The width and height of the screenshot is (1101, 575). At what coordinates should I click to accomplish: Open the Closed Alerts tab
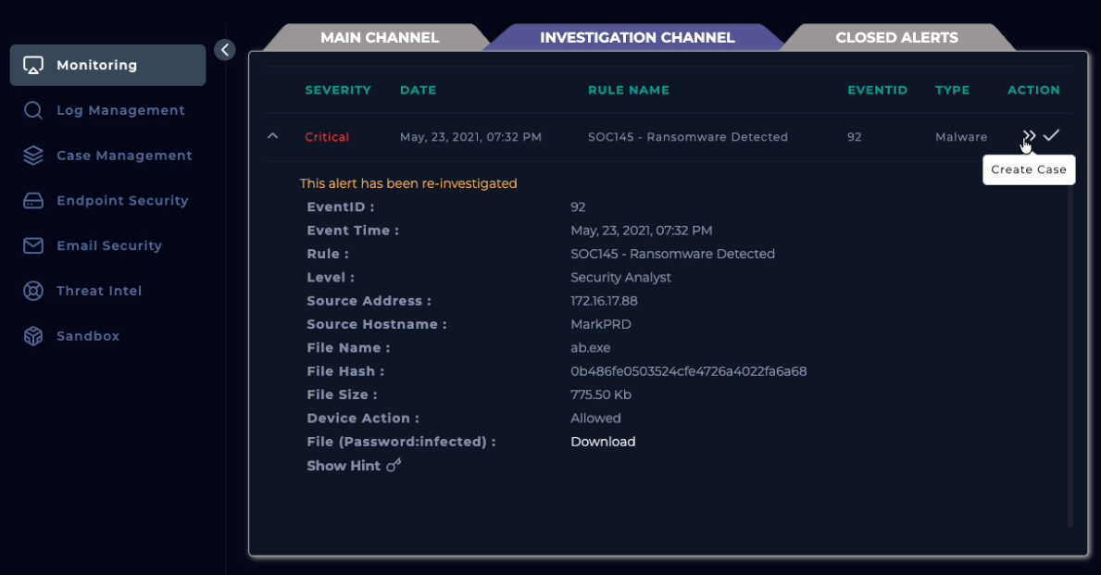(x=896, y=38)
